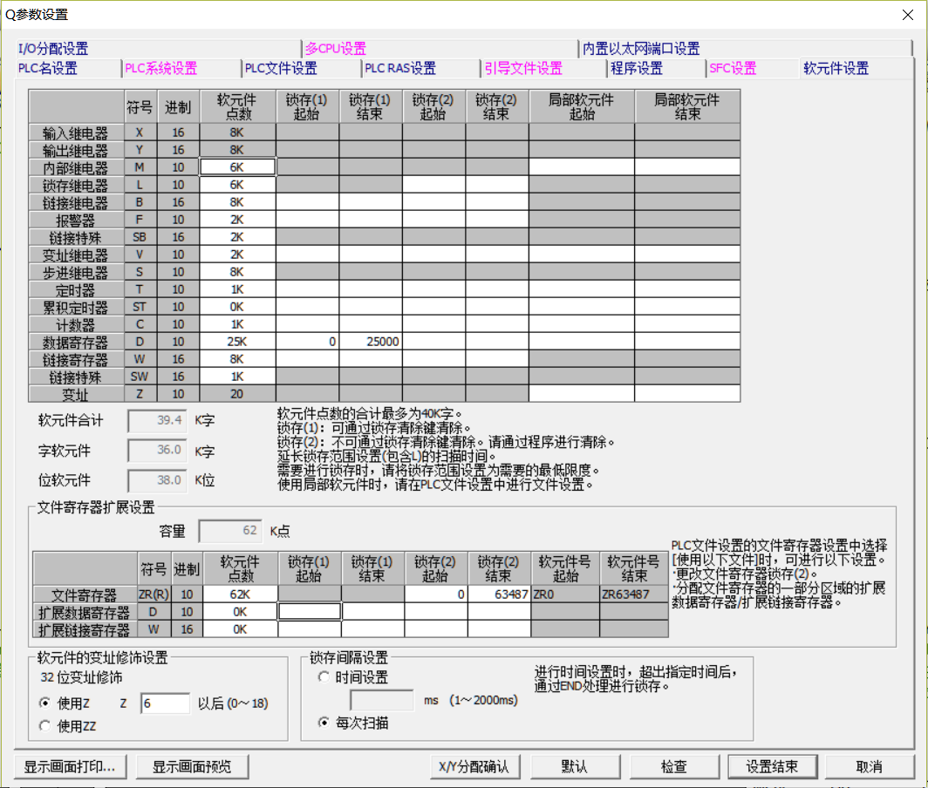Choose the 时间设置 latch interval option
The image size is (928, 788).
(x=324, y=677)
